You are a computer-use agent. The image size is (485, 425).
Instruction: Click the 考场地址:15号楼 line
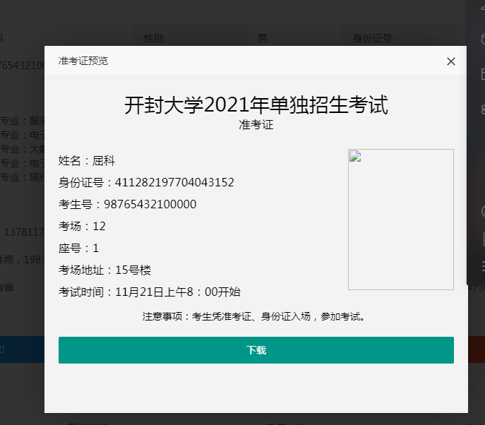point(104,270)
